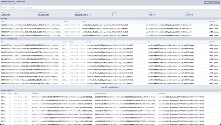Open epoch number in epoch row 19:30:10
Image resolution: width=221 pixels, height=125 pixels.
[3, 118]
